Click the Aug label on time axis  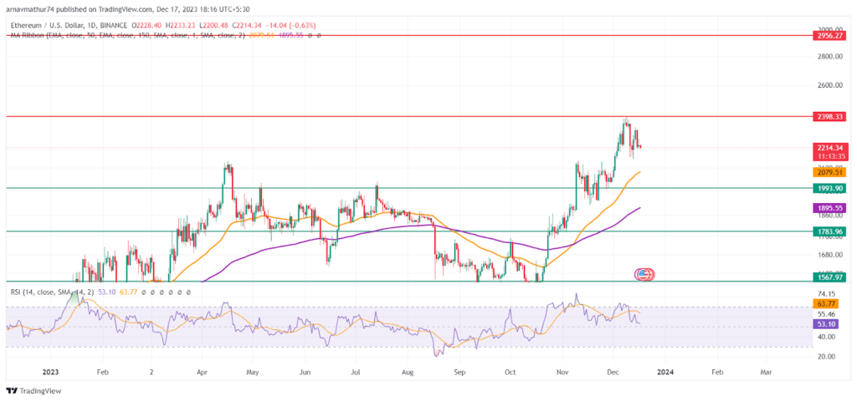(408, 372)
